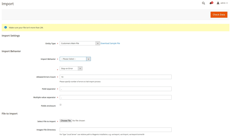Expand the admin account menu caret

(x=227, y=3)
